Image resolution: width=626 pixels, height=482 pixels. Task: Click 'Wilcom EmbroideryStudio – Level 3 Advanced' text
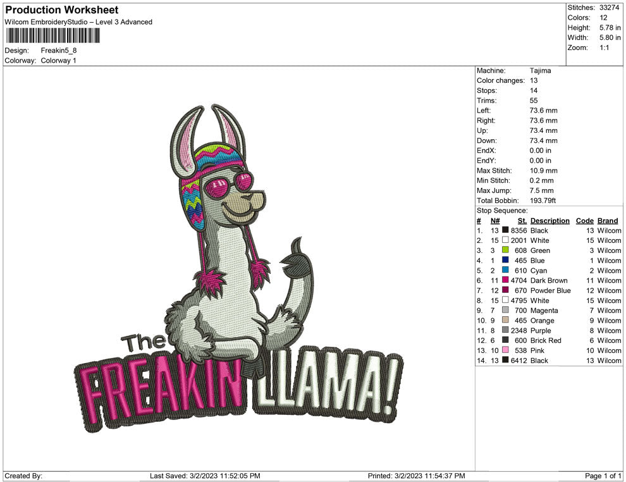78,22
